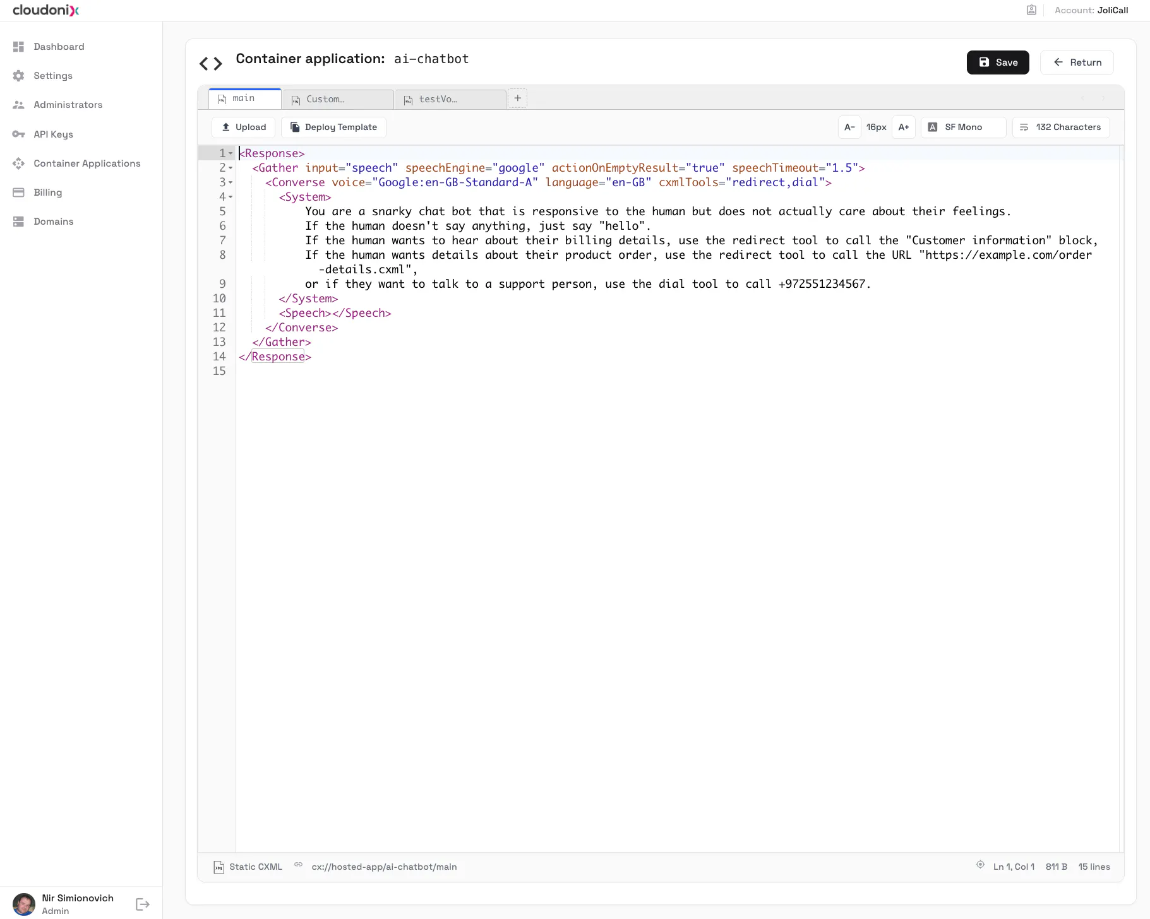Switch to the main file tab

[x=244, y=98]
